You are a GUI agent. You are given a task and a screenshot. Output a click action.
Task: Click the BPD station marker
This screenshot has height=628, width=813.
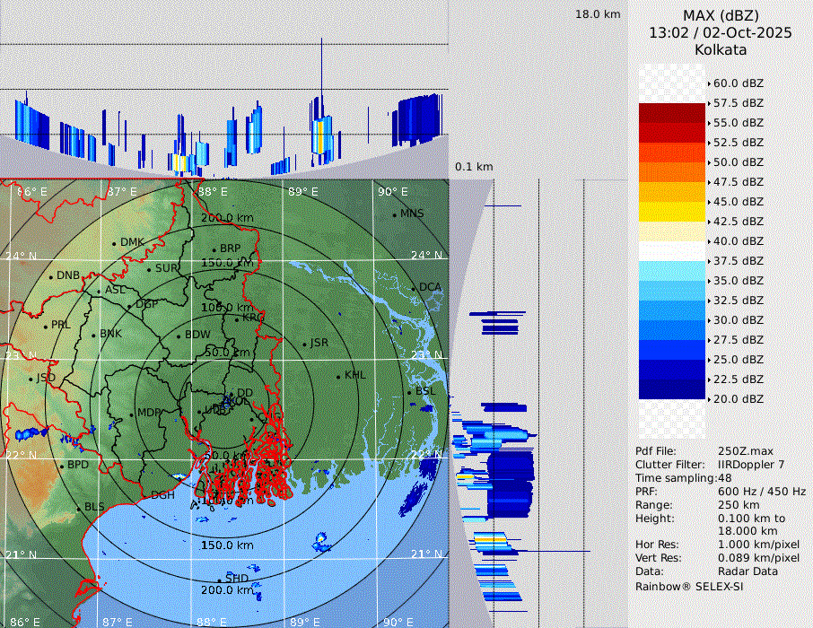[x=61, y=467]
